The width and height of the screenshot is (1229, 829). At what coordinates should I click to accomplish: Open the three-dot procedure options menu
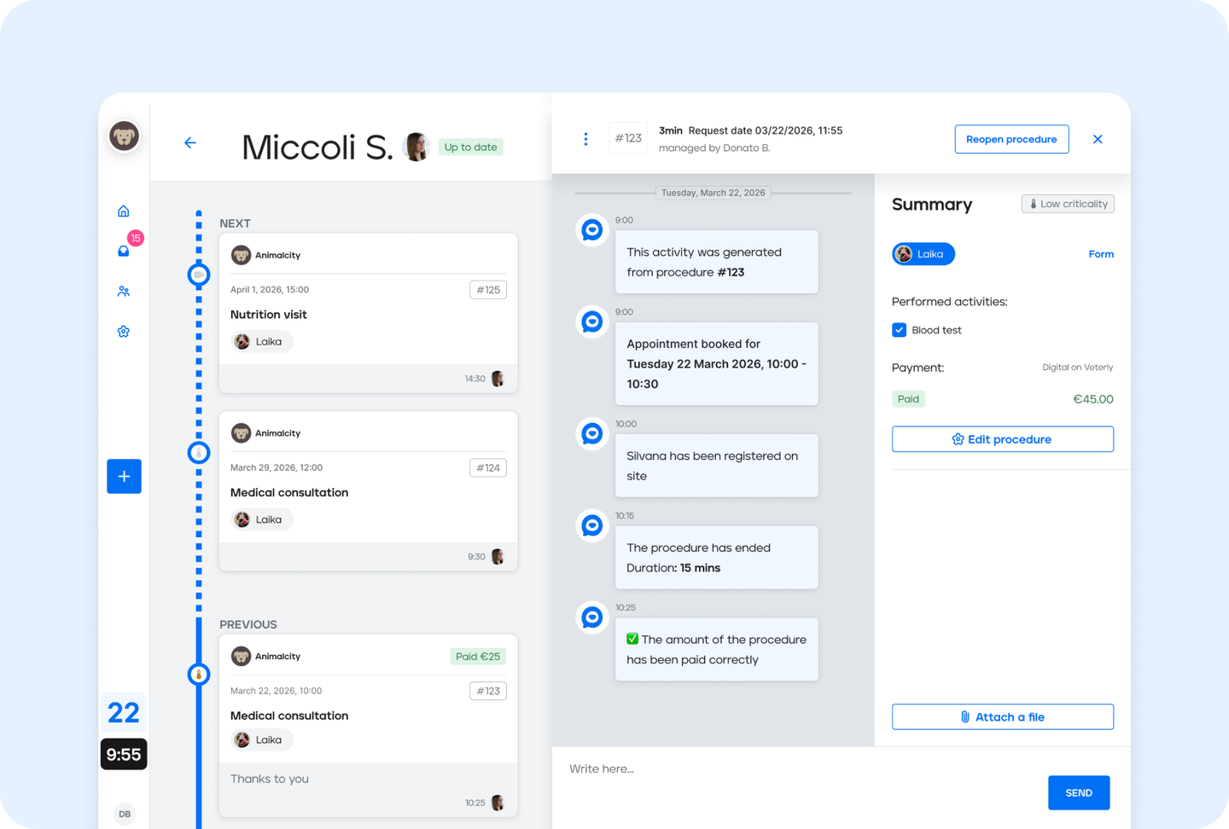point(585,139)
